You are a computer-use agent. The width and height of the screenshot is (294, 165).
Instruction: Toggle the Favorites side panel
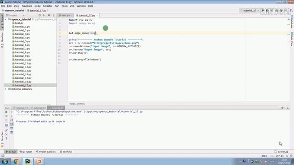[2, 139]
